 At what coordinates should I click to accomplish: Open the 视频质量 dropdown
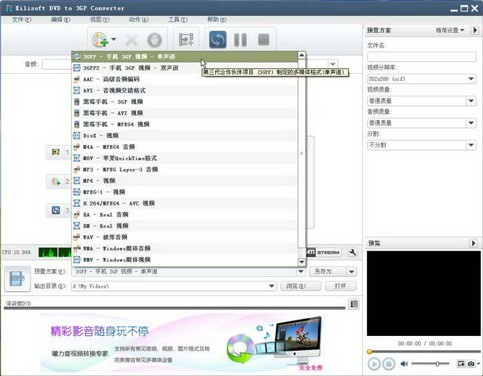coord(471,101)
